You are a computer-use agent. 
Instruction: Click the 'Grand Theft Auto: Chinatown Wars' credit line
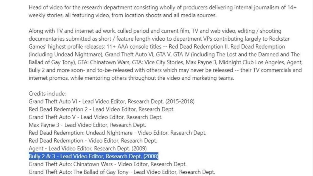[108, 164]
